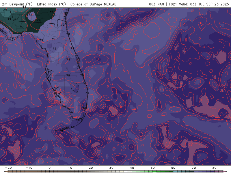
Task: Click the "-20" label on the color scale
Action: 8,168
